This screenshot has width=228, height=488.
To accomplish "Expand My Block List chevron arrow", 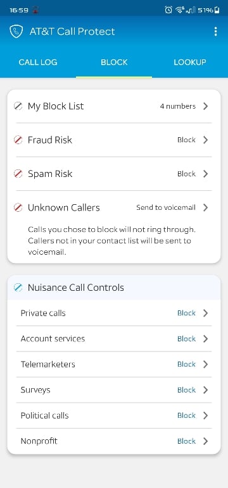I will (205, 106).
